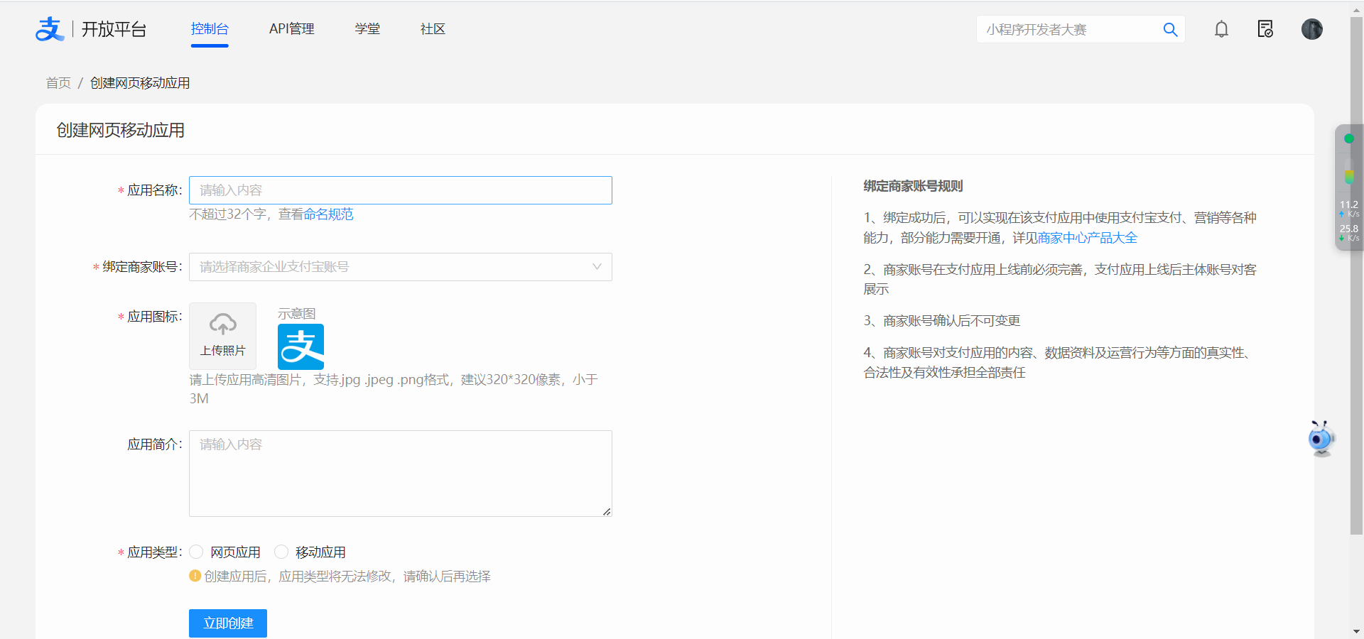Click the cloud upload photo icon
The width and height of the screenshot is (1364, 639).
pos(222,325)
